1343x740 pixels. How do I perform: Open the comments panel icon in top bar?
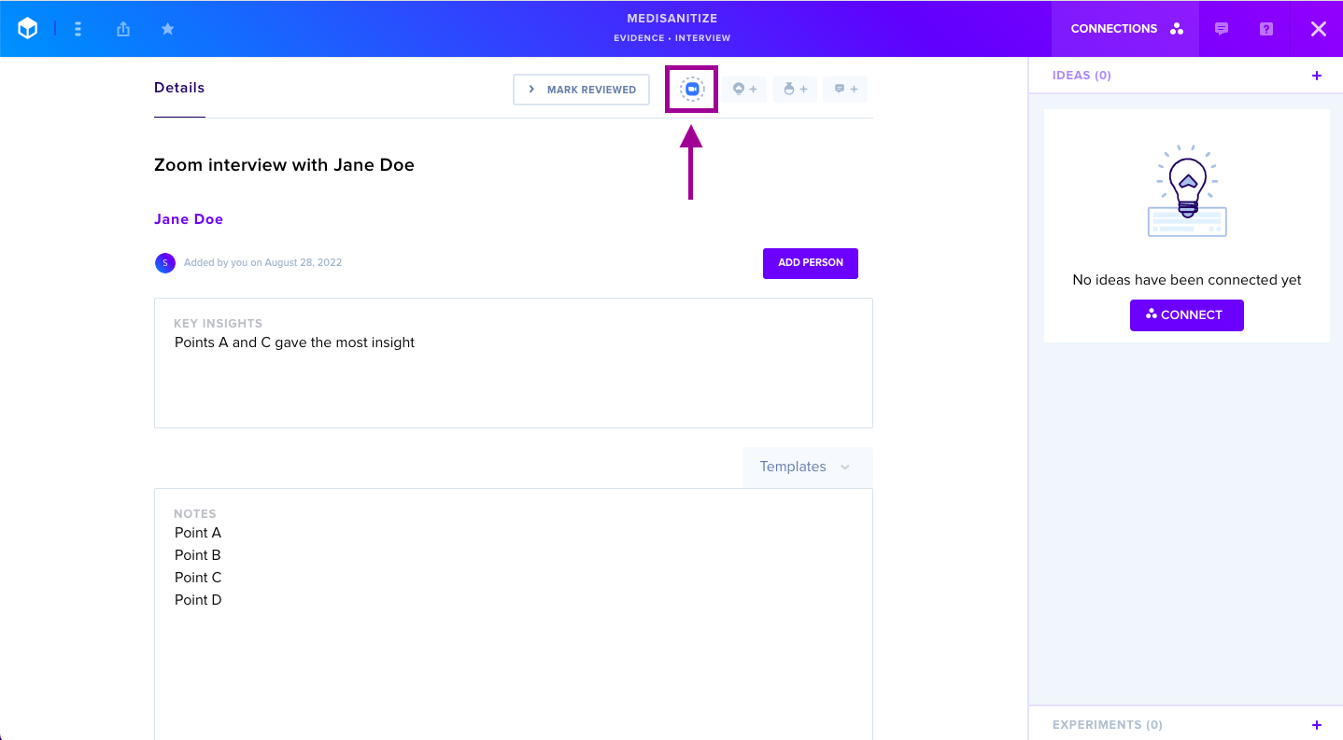click(x=1222, y=29)
